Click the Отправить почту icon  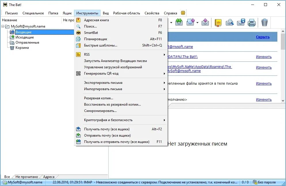coord(78,135)
